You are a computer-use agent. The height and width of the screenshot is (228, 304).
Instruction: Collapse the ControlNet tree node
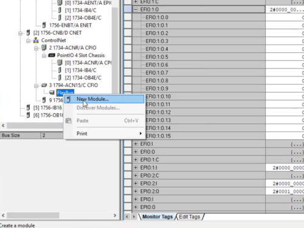[x=28, y=41]
